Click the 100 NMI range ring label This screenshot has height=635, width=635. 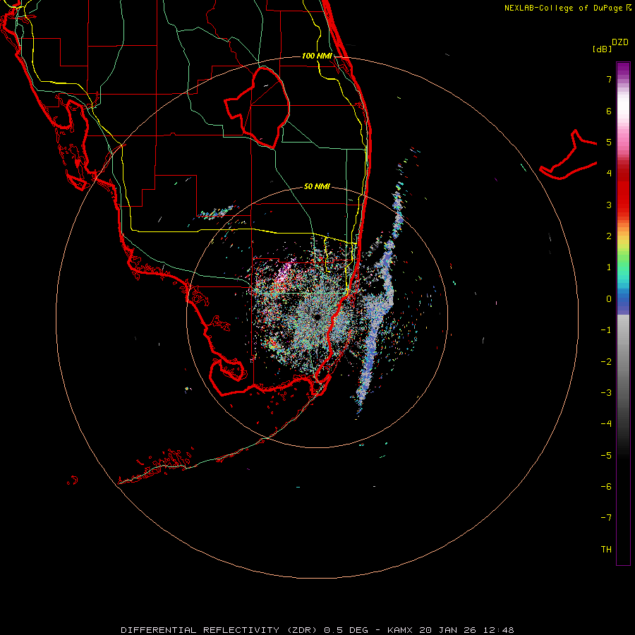(x=317, y=56)
